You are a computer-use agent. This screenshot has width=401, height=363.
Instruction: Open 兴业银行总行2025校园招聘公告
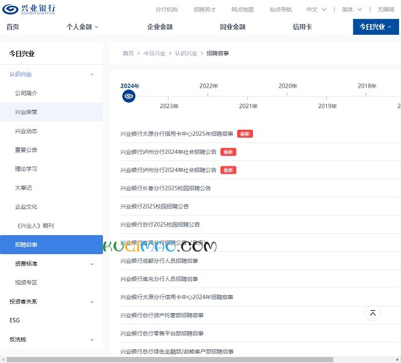coord(160,224)
